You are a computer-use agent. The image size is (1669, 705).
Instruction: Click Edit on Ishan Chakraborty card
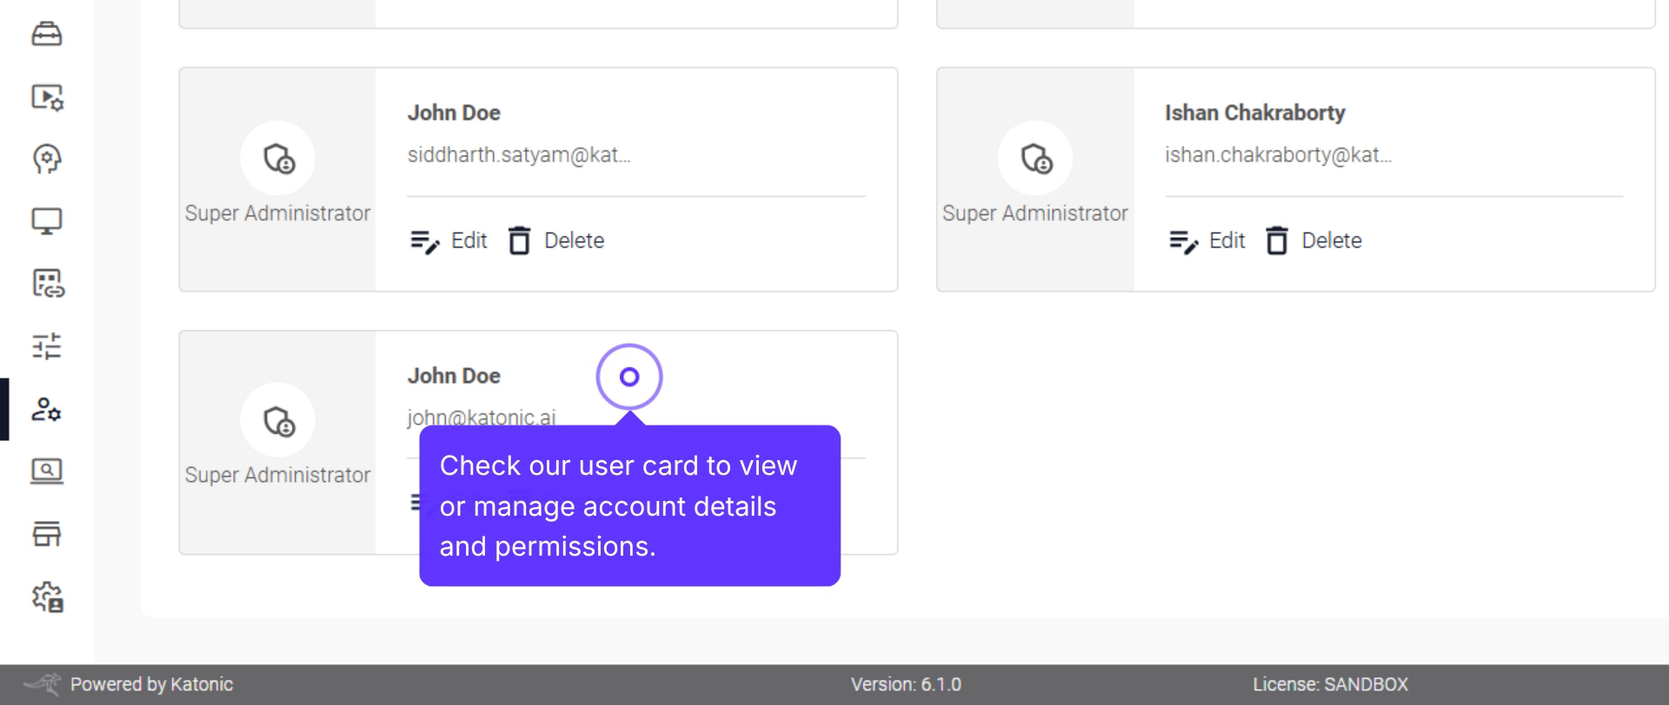pyautogui.click(x=1207, y=240)
